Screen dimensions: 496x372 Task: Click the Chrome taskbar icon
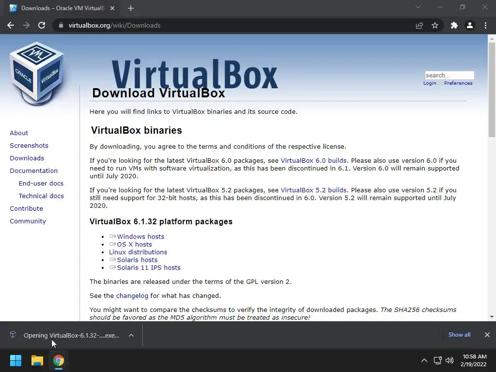coord(59,360)
